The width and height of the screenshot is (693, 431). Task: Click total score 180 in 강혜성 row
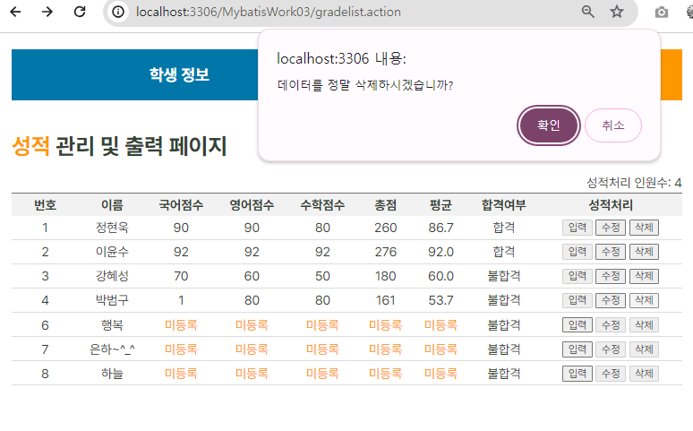pyautogui.click(x=385, y=276)
